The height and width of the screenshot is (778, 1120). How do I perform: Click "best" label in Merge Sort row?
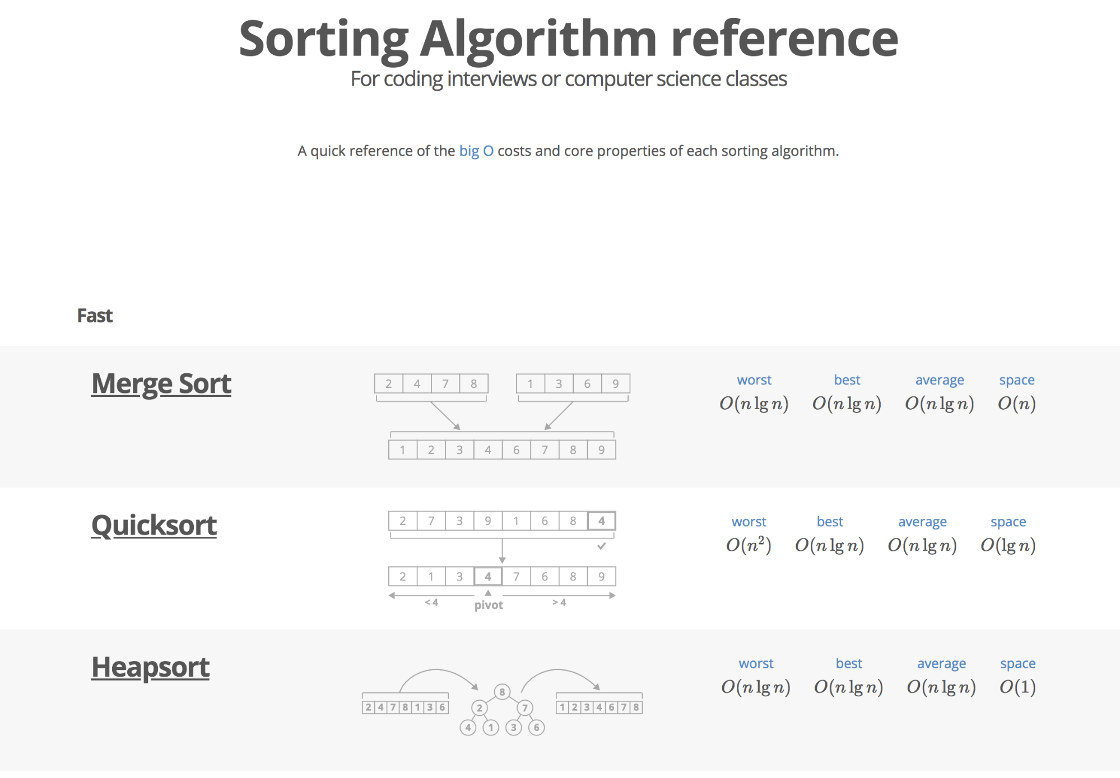847,380
